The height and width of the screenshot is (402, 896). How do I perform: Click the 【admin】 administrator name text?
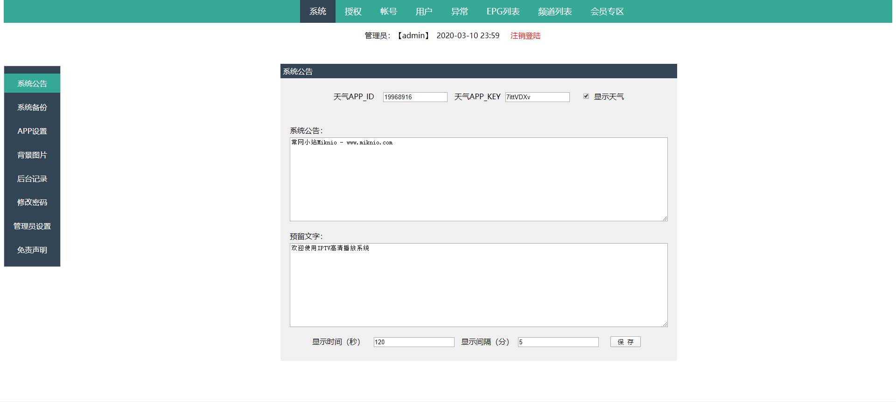click(413, 35)
